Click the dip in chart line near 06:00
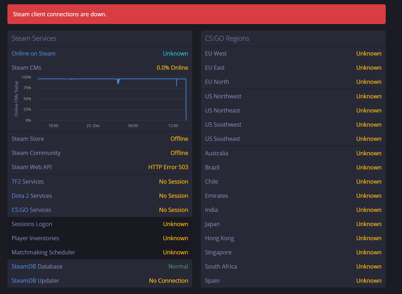This screenshot has width=402, height=294. point(118,81)
